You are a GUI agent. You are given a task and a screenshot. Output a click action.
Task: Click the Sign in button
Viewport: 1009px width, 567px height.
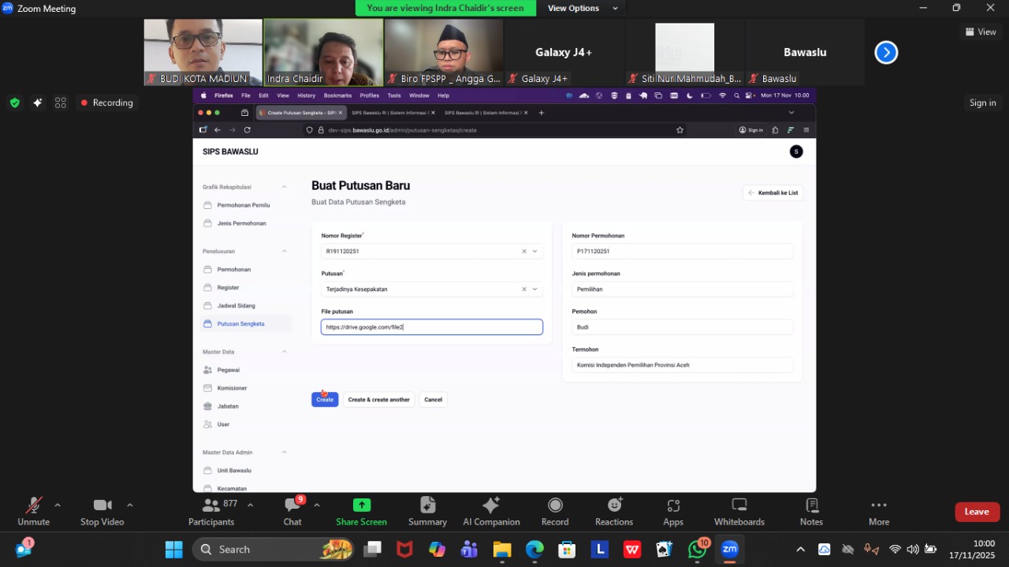(x=982, y=103)
